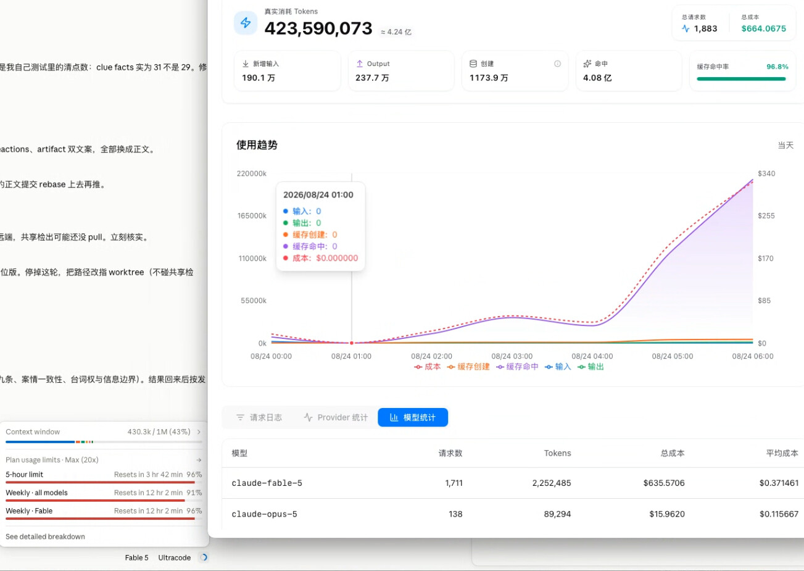Switch to the 请求日志 tab
This screenshot has width=804, height=571.
point(259,418)
